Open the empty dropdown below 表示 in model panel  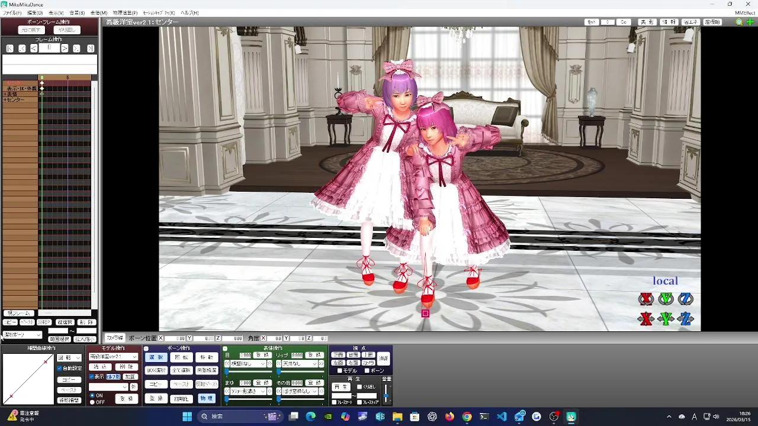108,387
